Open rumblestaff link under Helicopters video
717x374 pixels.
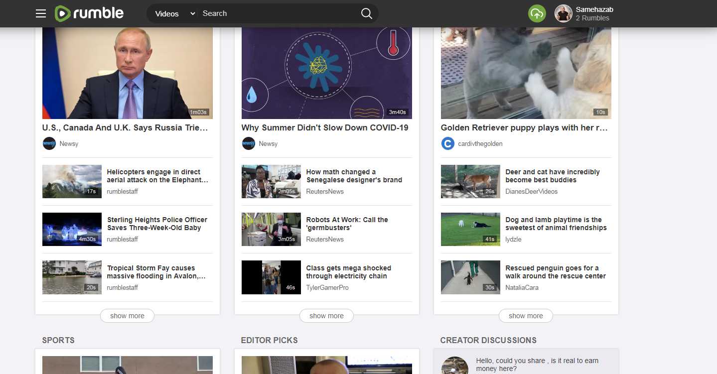point(122,192)
